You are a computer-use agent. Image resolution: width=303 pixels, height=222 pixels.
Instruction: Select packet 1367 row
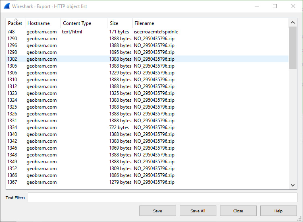pos(147,182)
